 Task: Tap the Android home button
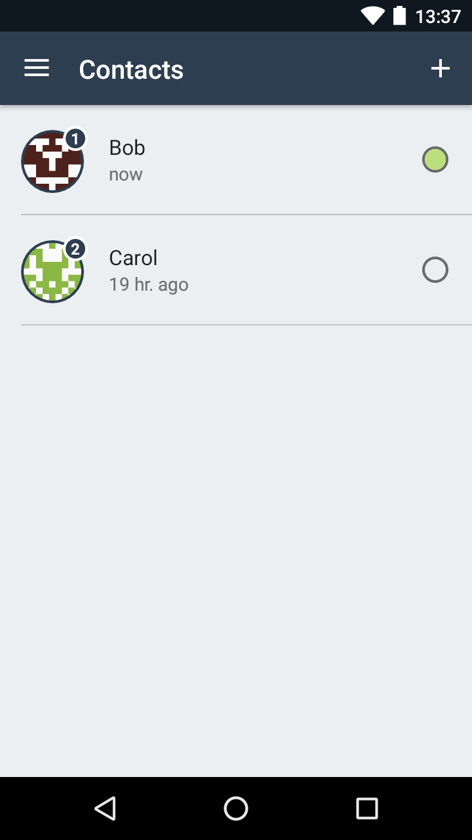(236, 808)
